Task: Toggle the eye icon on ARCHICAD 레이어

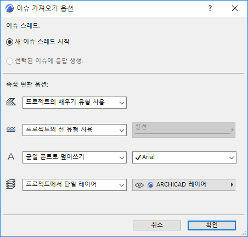Action: tap(139, 185)
